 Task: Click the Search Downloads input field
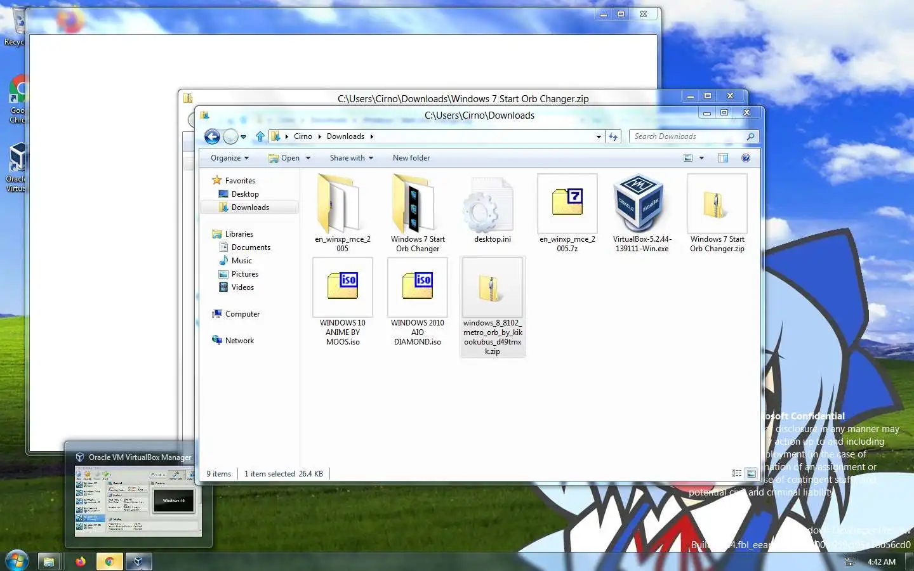point(687,136)
